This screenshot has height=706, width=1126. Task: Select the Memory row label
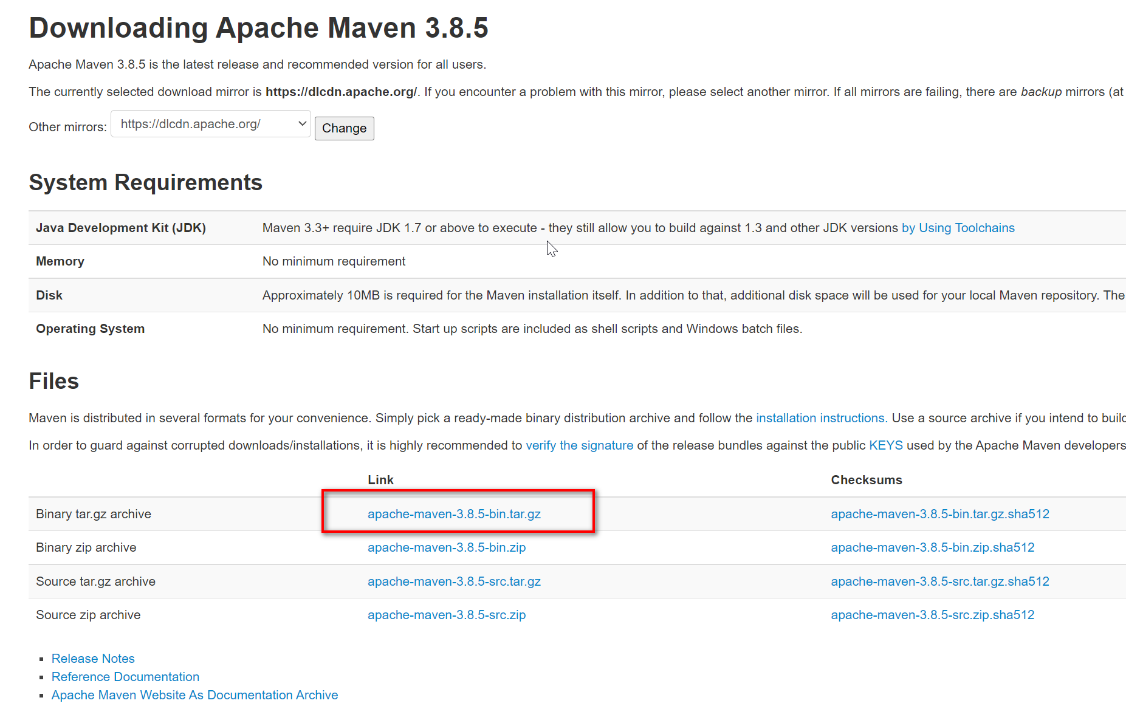[x=60, y=261]
